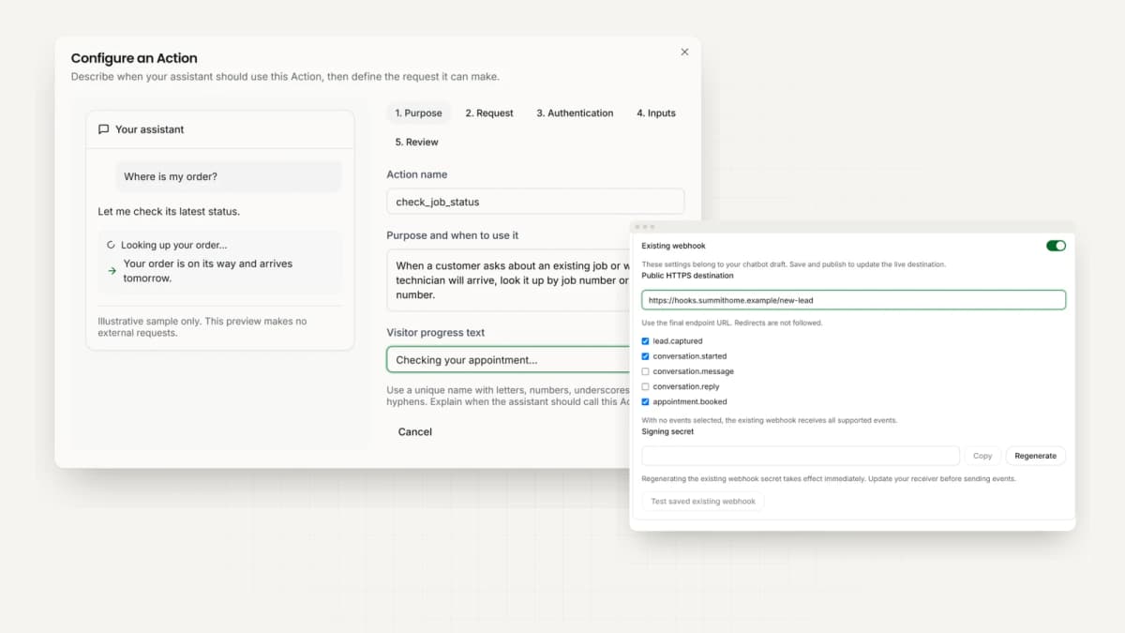Image resolution: width=1125 pixels, height=633 pixels.
Task: Switch to the 3. Authentication tab
Action: coord(575,113)
